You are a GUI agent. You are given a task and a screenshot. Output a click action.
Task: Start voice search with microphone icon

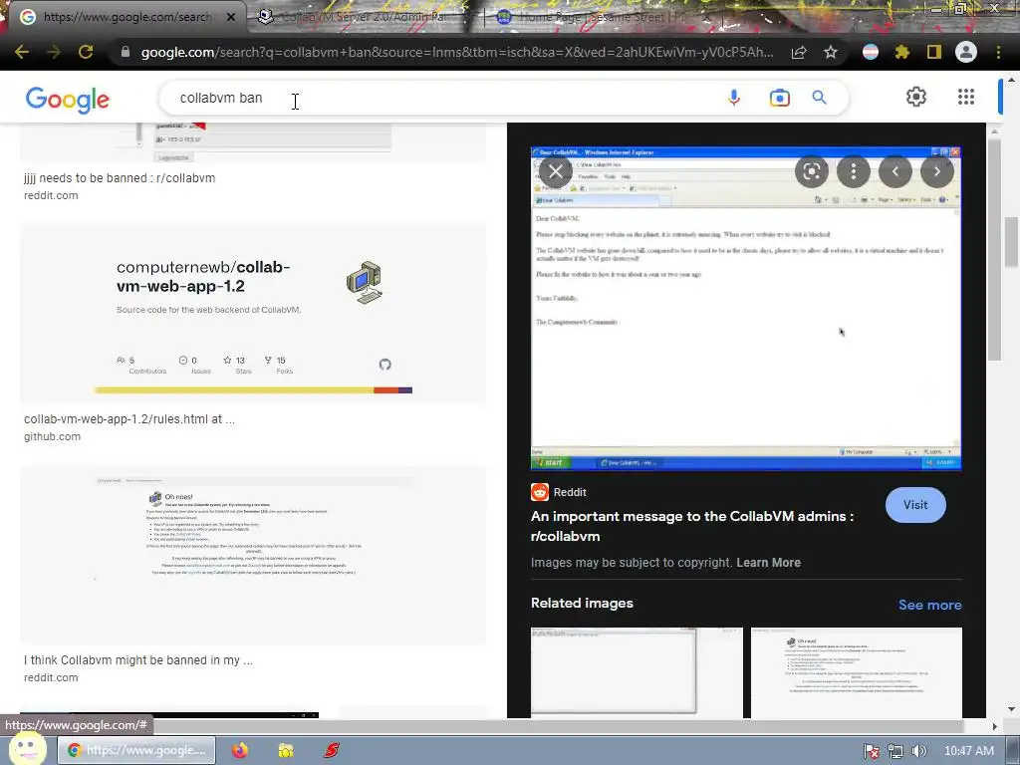pyautogui.click(x=734, y=98)
